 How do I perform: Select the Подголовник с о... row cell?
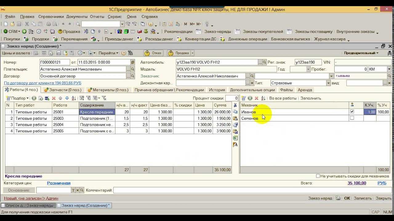pos(97,131)
